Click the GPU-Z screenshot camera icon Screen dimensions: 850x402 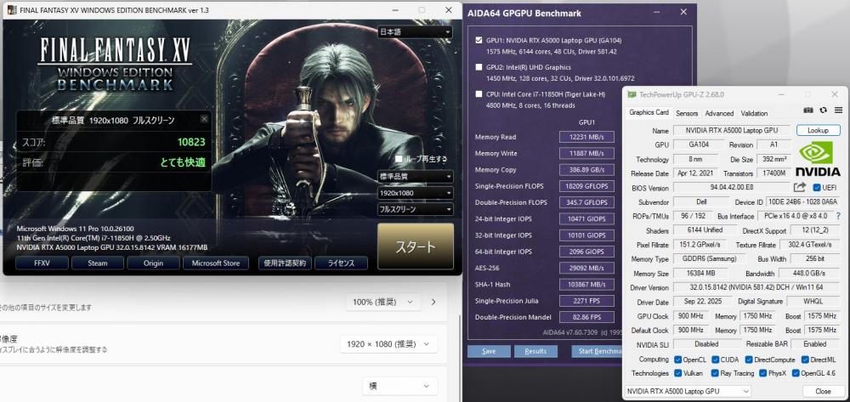(808, 112)
